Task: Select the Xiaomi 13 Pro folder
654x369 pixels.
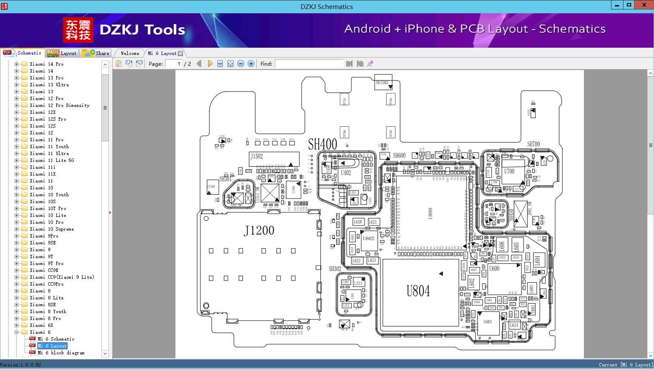Action: coord(46,78)
